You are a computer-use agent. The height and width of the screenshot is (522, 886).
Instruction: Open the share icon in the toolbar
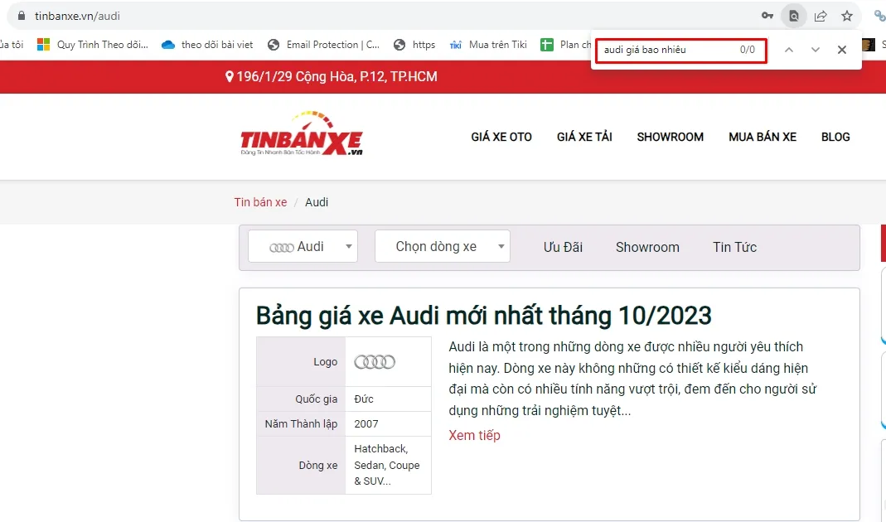[x=821, y=15]
